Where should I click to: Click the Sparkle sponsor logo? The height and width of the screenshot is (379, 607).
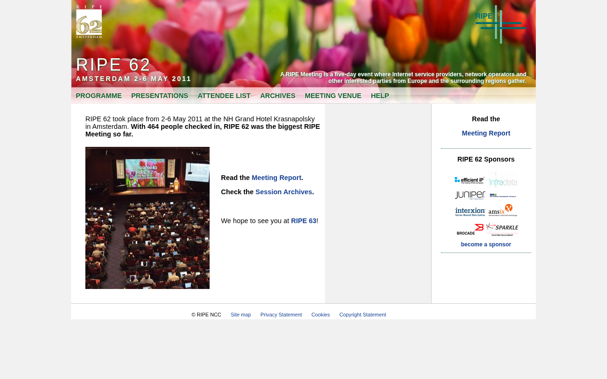502,230
